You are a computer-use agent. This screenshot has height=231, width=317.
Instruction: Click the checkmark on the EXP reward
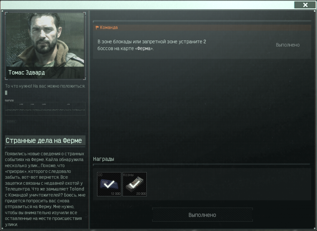coord(109,184)
